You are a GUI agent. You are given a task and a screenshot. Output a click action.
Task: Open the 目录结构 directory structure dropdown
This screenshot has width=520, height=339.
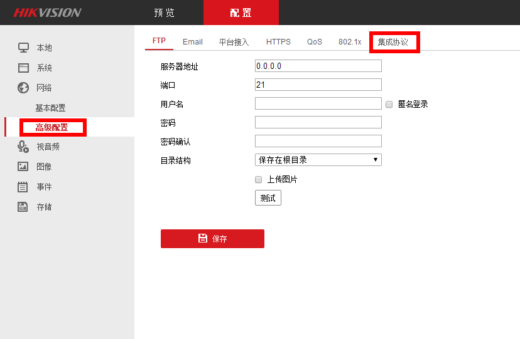318,160
